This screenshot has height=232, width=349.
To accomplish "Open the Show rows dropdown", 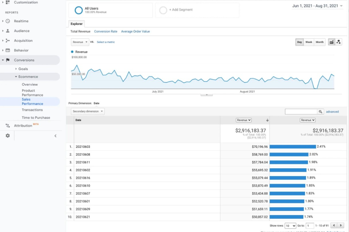I will [290, 226].
